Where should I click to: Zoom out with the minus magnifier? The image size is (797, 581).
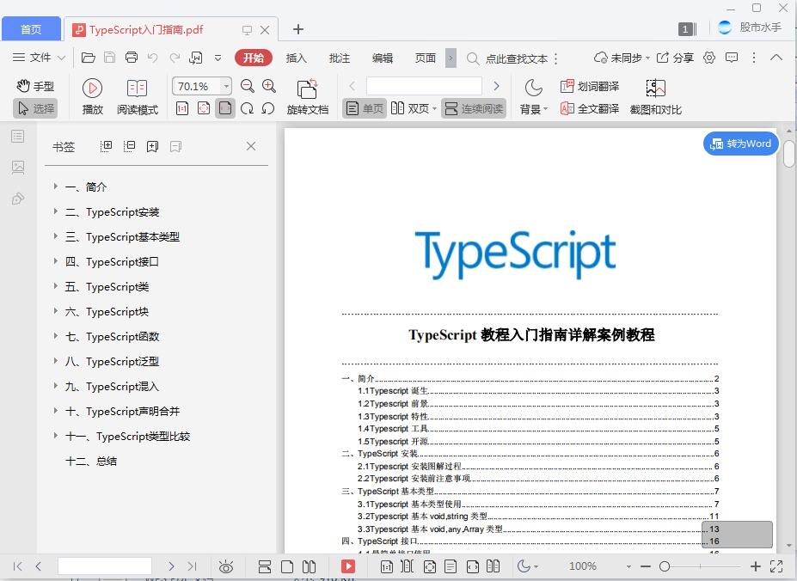pos(247,86)
